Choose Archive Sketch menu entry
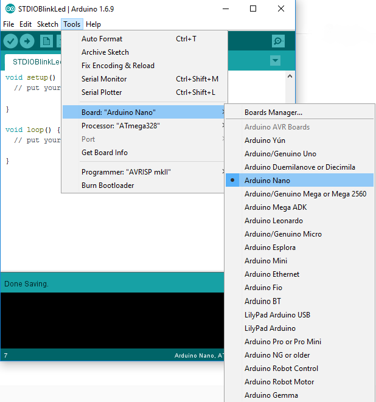Viewport: 376px width, 402px height. pos(144,52)
